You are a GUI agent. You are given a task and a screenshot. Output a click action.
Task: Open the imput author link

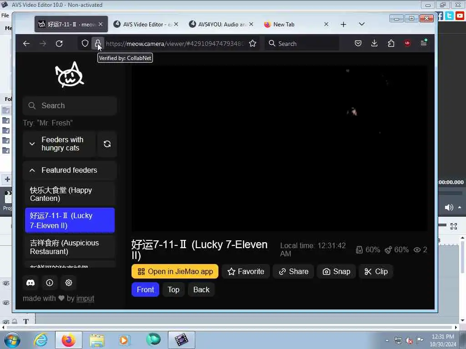[85, 298]
